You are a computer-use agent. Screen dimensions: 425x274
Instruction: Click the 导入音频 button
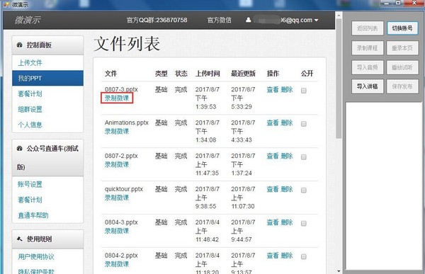(x=367, y=67)
